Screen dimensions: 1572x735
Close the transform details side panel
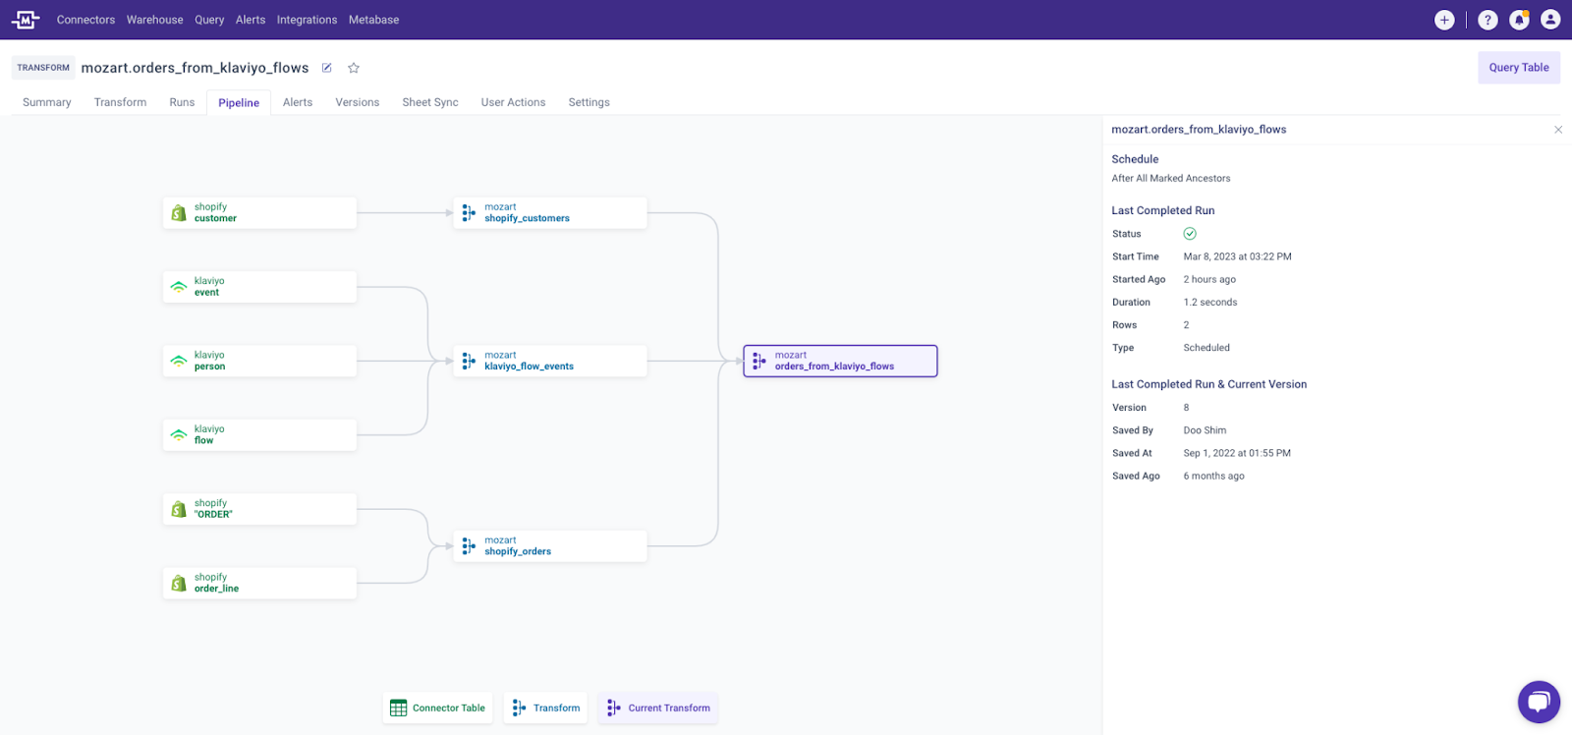[x=1558, y=130]
